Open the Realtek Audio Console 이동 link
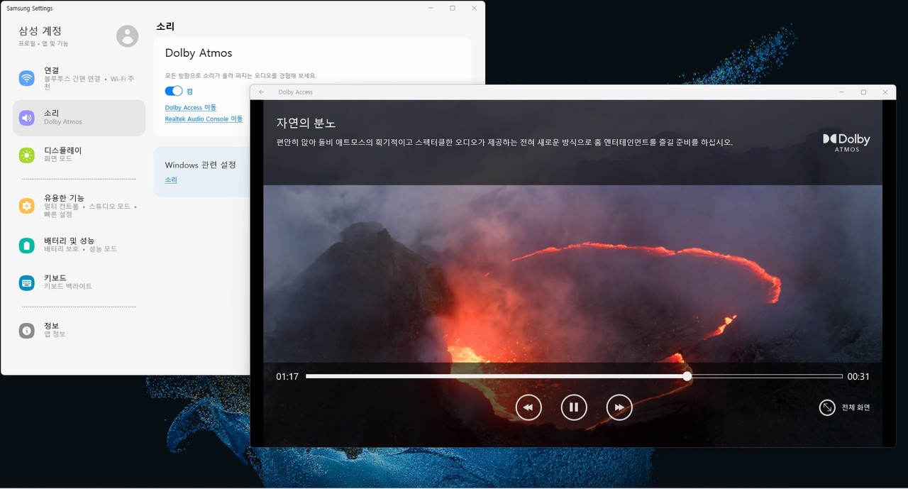This screenshot has width=908, height=489. pos(204,119)
